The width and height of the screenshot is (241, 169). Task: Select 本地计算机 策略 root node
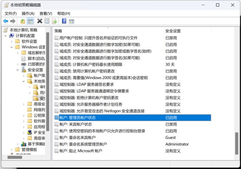(x=23, y=30)
